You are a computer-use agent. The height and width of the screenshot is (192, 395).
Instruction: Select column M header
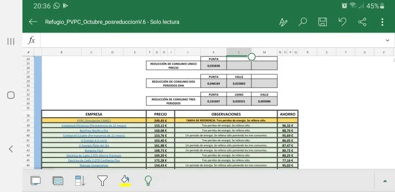coord(264,52)
